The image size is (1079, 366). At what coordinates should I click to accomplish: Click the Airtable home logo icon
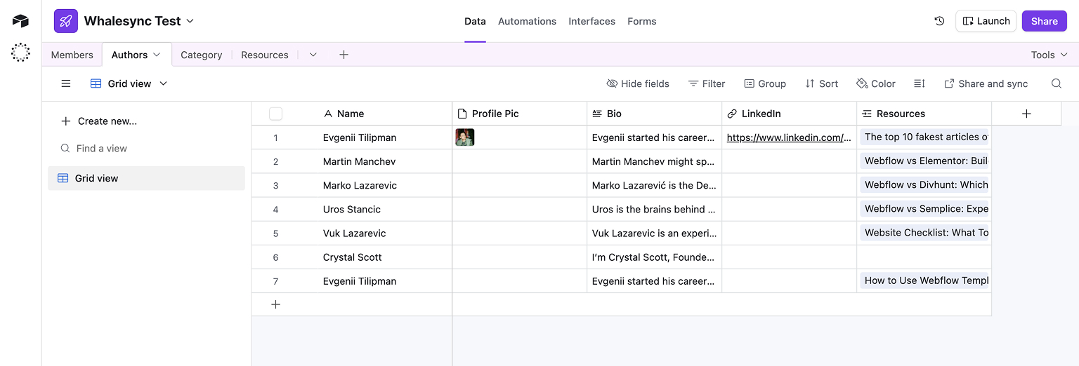[x=20, y=21]
